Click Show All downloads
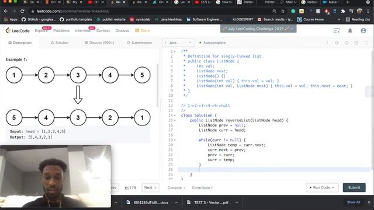Viewport: 374px width, 210px height. tap(354, 202)
